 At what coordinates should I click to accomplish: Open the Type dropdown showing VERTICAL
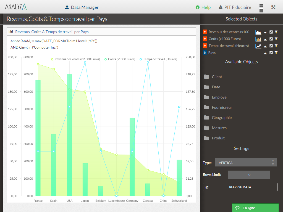[x=246, y=163]
